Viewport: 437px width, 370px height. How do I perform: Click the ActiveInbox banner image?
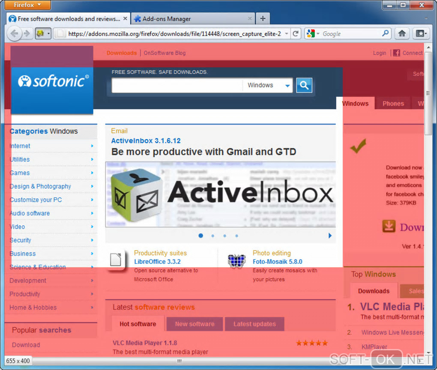[x=221, y=194]
